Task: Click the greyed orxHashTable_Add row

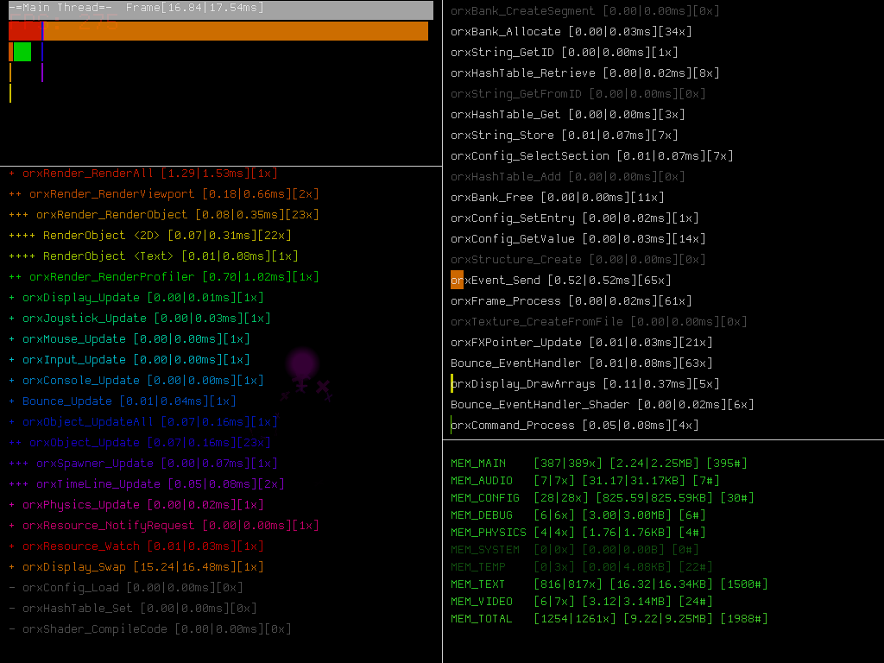Action: tap(568, 176)
